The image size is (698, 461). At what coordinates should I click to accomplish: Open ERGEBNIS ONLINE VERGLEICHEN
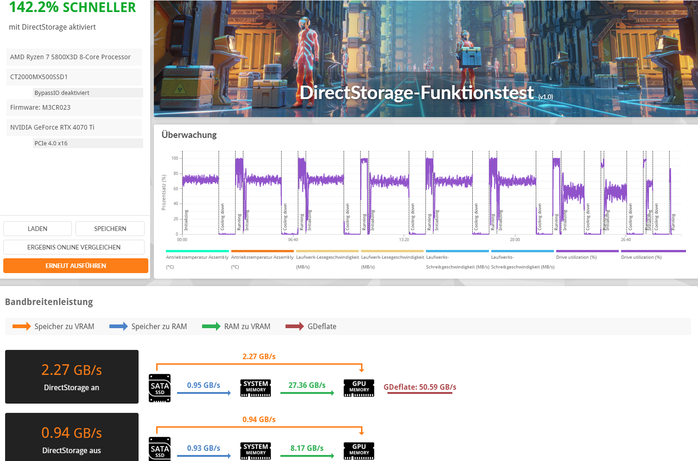pos(74,247)
